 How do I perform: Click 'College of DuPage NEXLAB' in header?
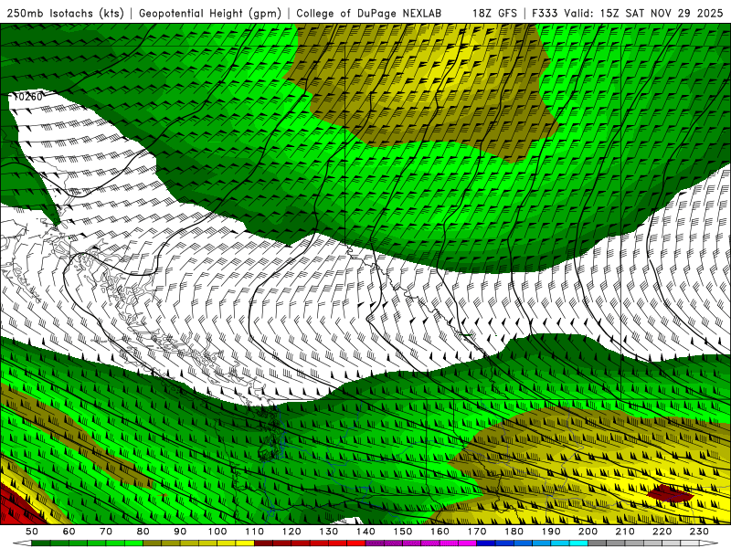(369, 13)
